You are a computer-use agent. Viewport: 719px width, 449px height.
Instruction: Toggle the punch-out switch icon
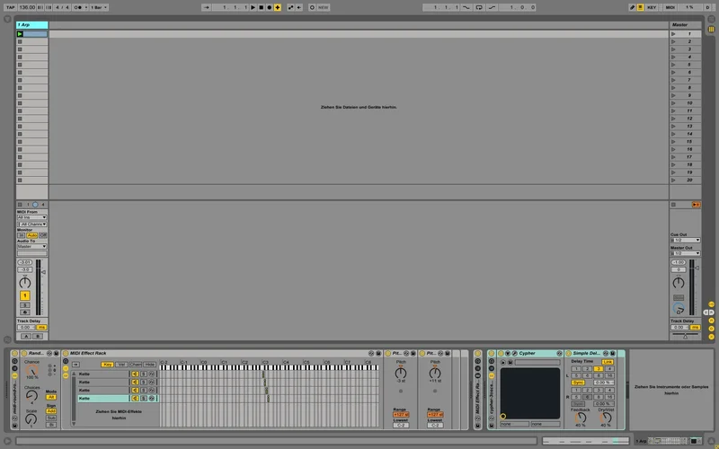(492, 7)
